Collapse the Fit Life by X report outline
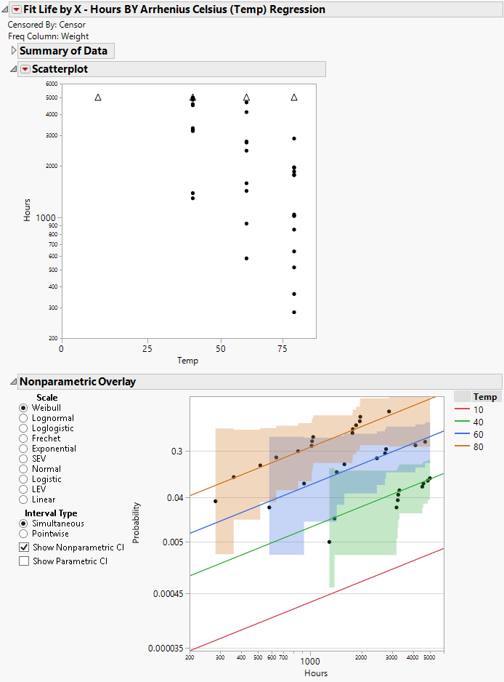 [x=5, y=9]
